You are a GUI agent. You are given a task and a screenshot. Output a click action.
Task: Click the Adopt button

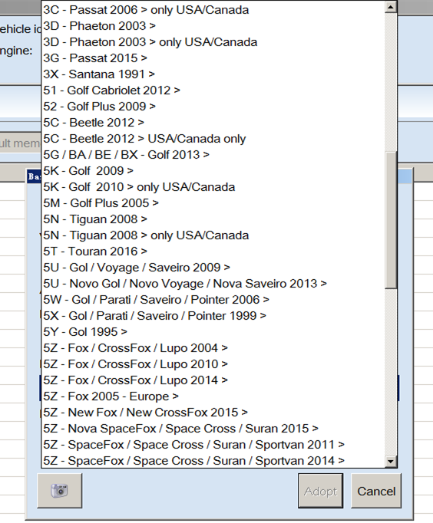[x=320, y=491]
